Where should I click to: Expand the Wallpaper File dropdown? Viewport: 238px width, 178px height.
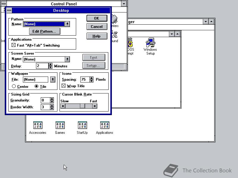click(53, 80)
